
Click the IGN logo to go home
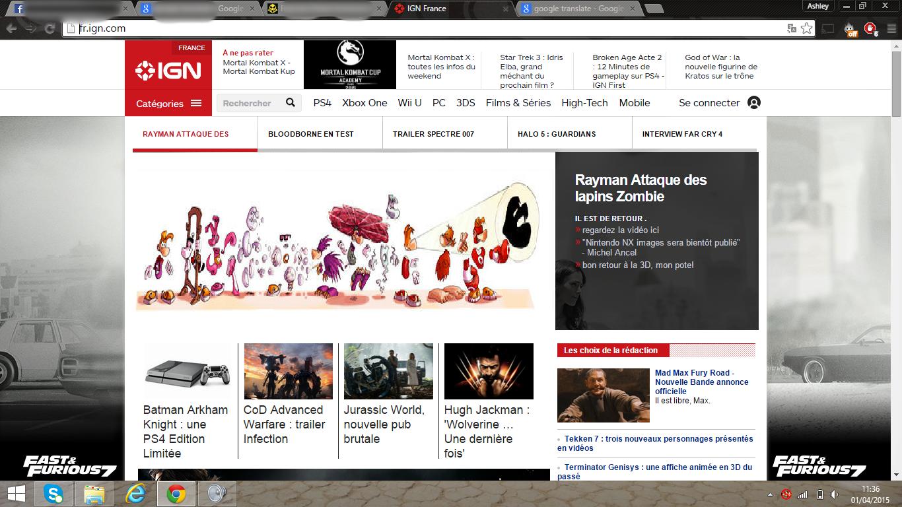[x=168, y=69]
